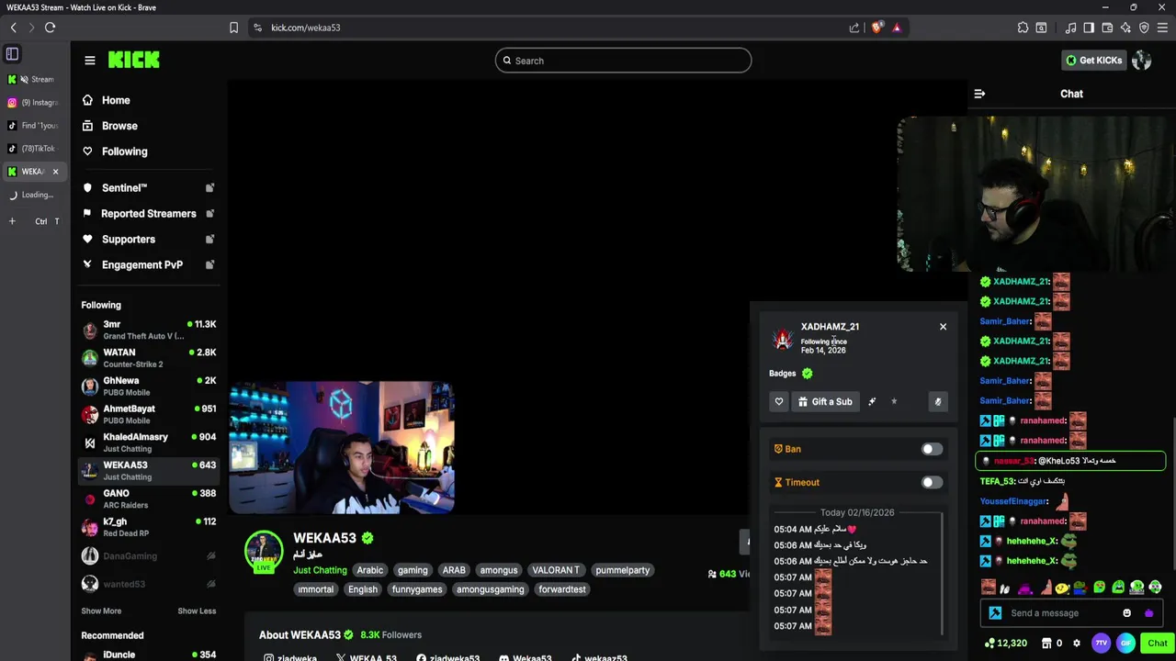Open Brave VPN shield icon
Viewport: 1176px width, 661px height.
1144,28
